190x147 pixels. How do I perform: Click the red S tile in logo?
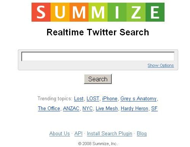point(41,12)
